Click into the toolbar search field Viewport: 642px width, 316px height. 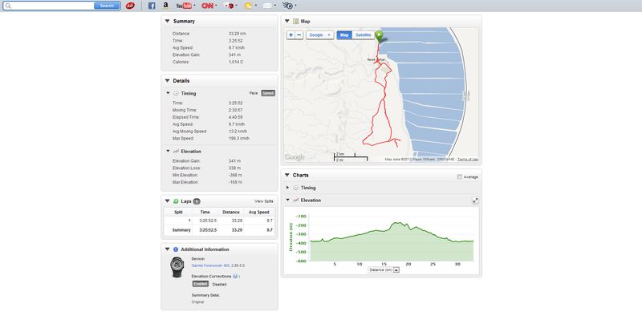point(52,6)
